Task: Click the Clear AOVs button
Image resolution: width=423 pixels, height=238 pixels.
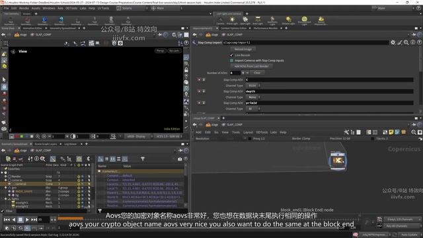Action: click(x=257, y=73)
